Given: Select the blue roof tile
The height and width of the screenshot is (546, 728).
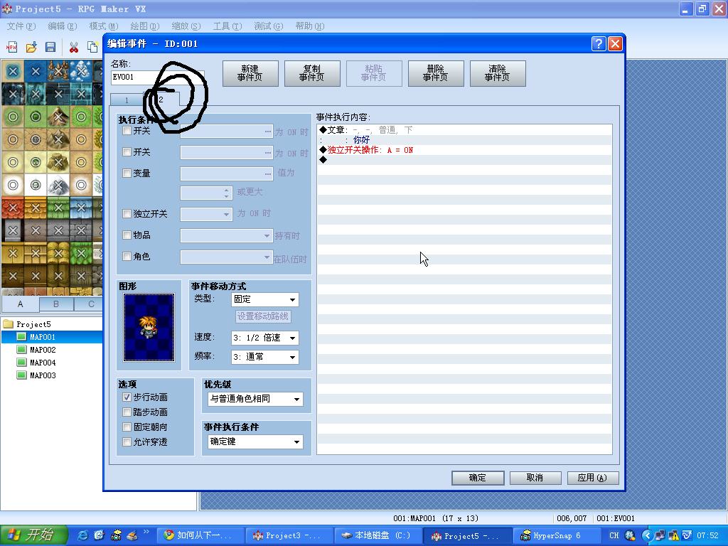Looking at the screenshot, I should (81, 208).
